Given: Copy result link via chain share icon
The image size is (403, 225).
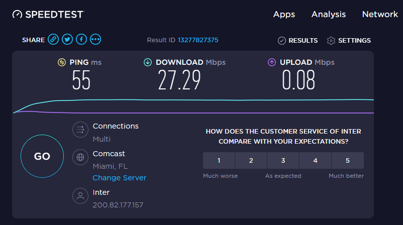Looking at the screenshot, I should (53, 39).
